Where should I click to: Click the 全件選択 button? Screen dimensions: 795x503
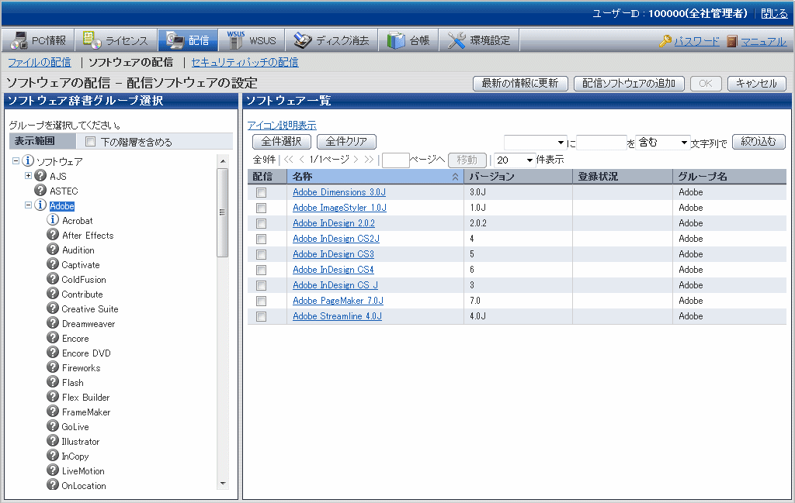tap(281, 142)
